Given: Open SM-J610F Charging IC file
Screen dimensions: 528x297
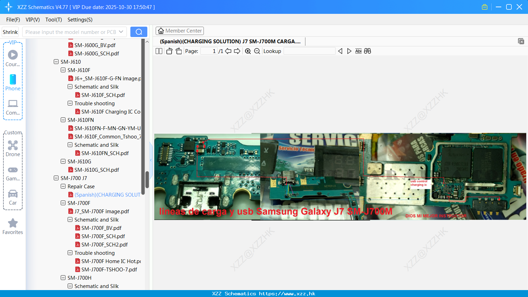Looking at the screenshot, I should click(108, 111).
